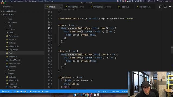Open Arrow.js file in explorer
The height and width of the screenshot is (97, 173).
pyautogui.click(x=12, y=39)
